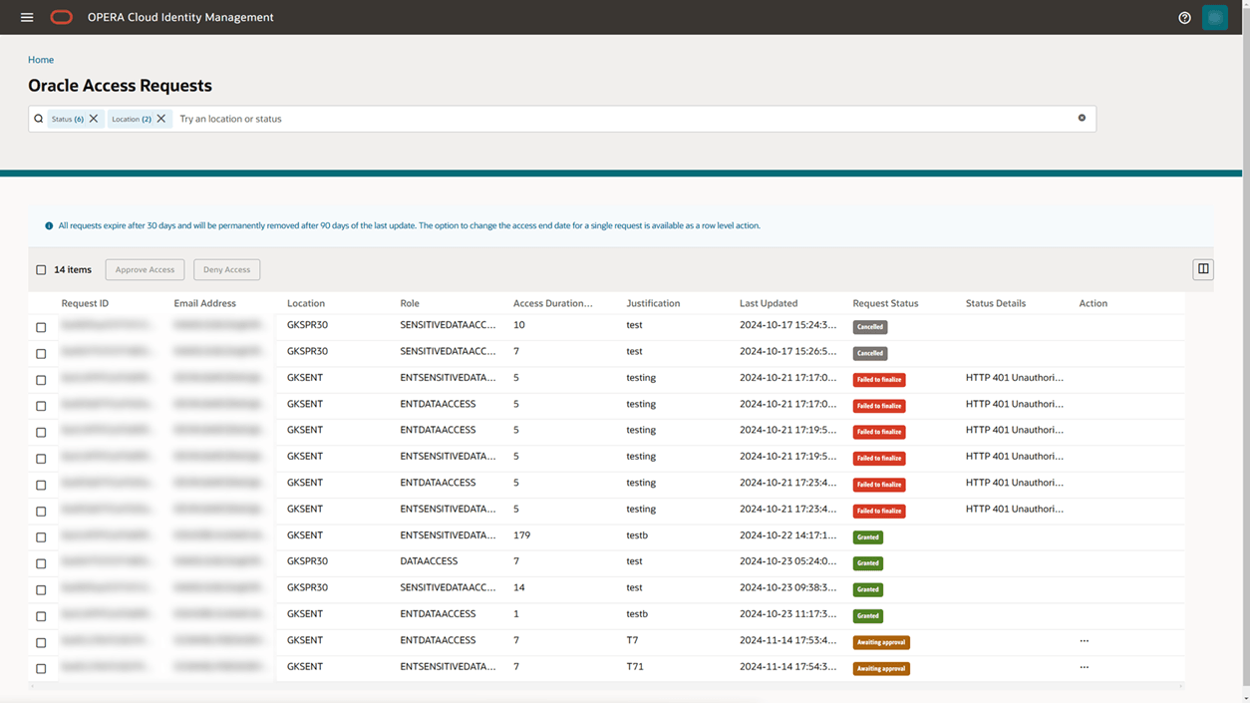Image resolution: width=1250 pixels, height=703 pixels.
Task: Check the row with justification T7
Action: [x=41, y=642]
